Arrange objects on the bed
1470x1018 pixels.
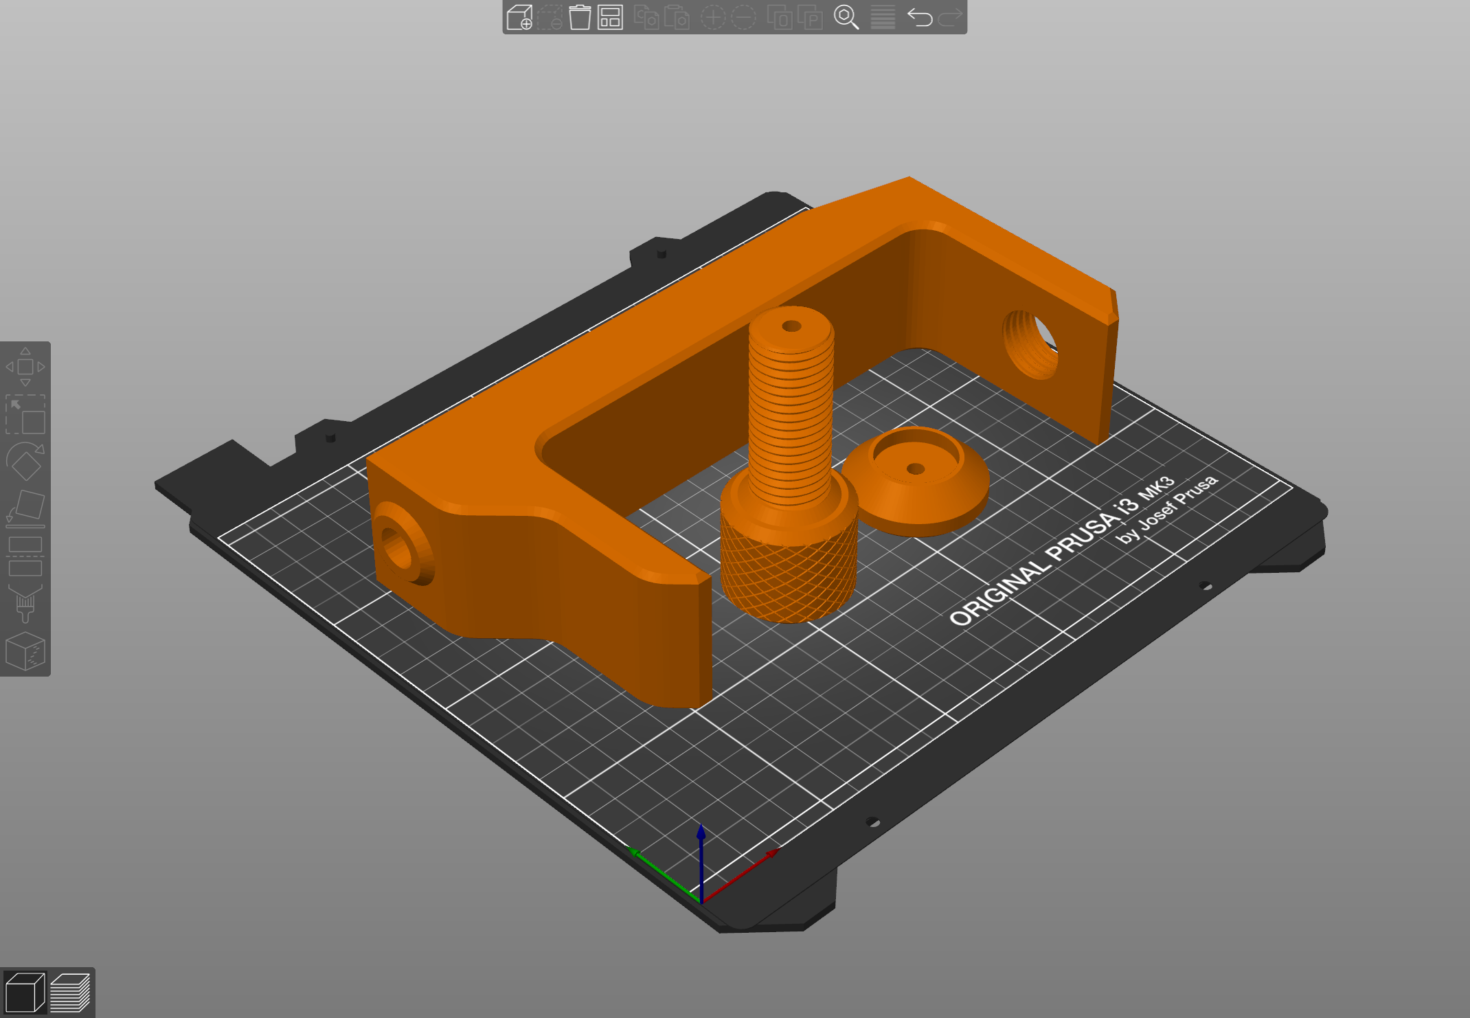coord(610,17)
